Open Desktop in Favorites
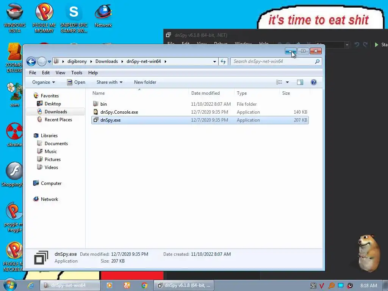The image size is (388, 291). (x=53, y=104)
